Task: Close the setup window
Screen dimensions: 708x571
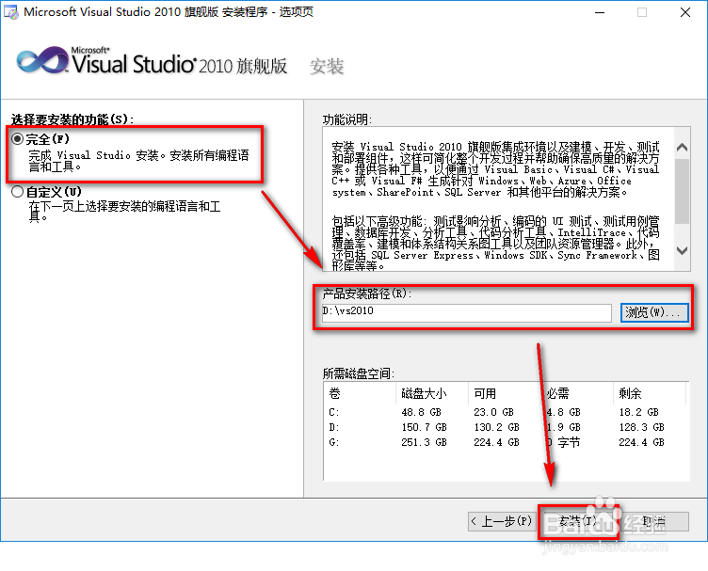Action: point(685,12)
